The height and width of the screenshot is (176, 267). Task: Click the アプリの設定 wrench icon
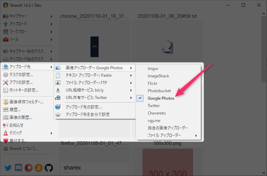pos(6,82)
